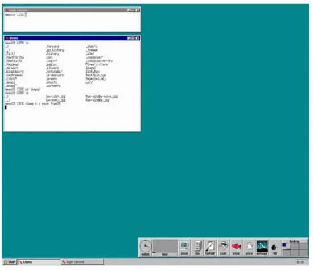This screenshot has width=314, height=271.
Task: Click the login console prompt line
Action: 16,15
